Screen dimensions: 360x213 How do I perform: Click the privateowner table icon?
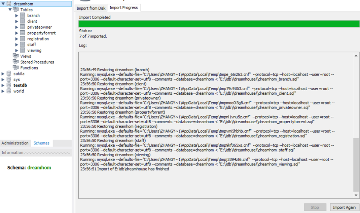coord(22,27)
